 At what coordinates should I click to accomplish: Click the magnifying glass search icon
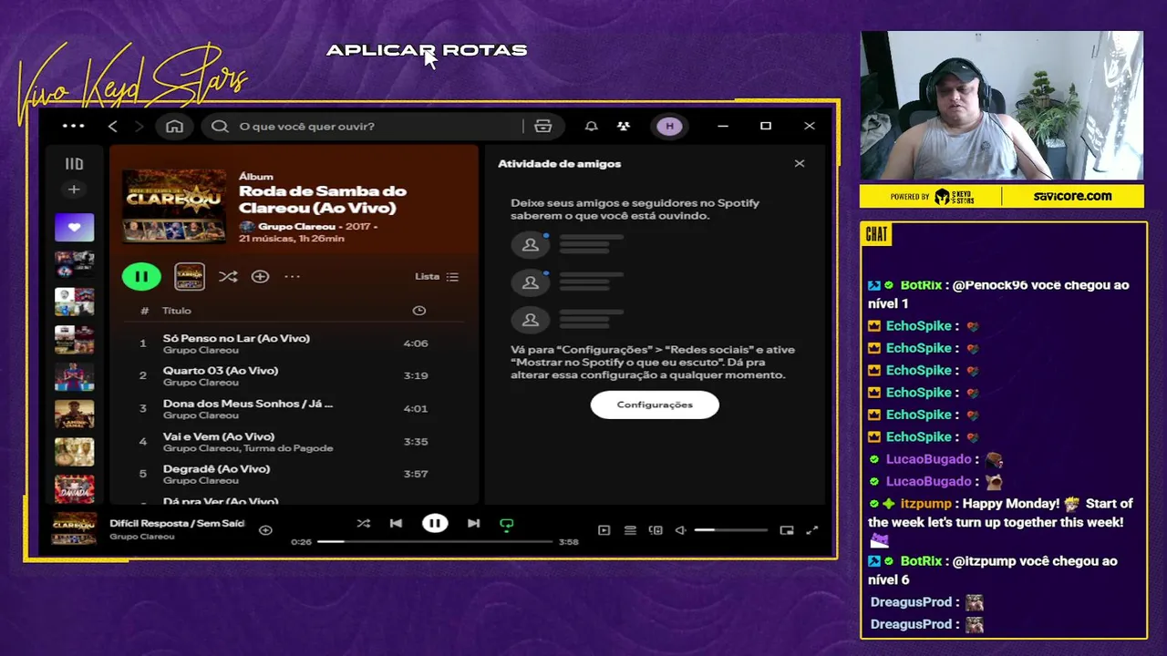point(220,127)
